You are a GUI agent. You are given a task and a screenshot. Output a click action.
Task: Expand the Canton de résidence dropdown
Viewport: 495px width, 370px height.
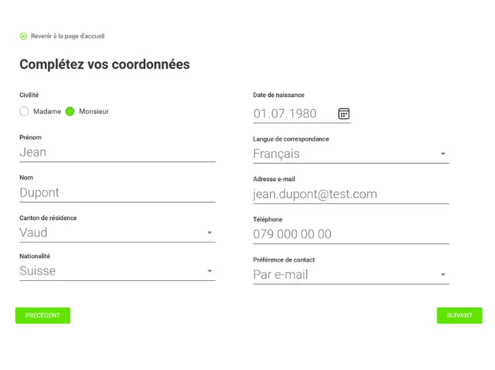pos(209,233)
